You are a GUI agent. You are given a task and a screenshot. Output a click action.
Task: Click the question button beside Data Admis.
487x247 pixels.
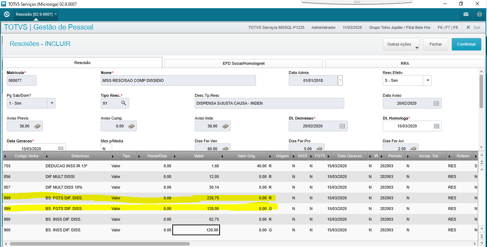pos(340,80)
